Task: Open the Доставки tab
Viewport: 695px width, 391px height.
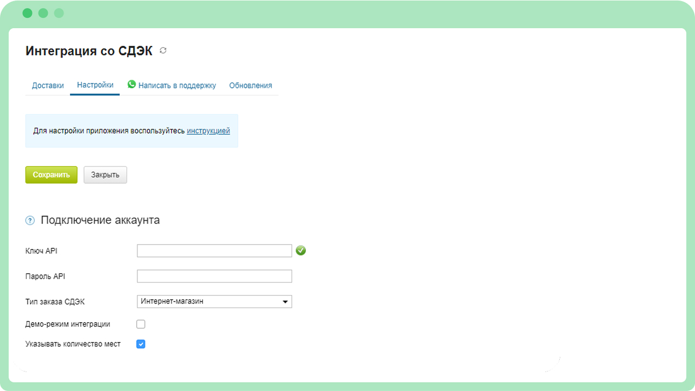Action: pos(48,86)
